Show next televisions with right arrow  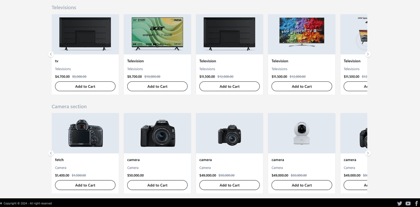(368, 54)
